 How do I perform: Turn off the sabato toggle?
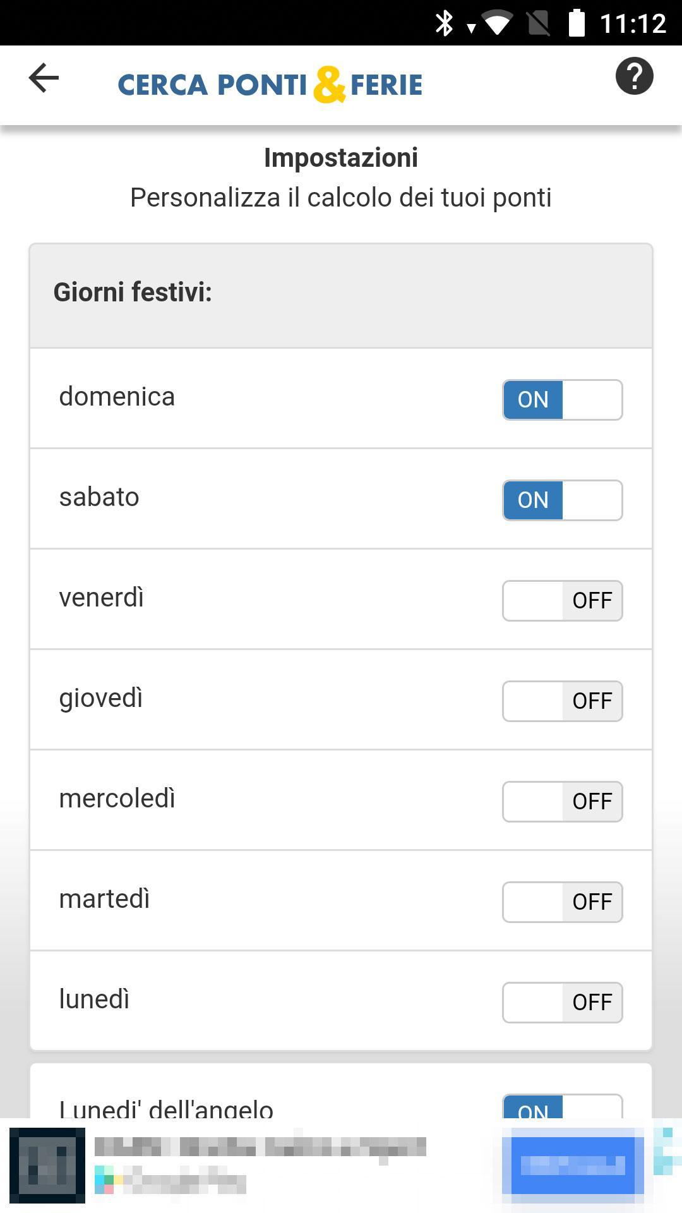coord(562,500)
